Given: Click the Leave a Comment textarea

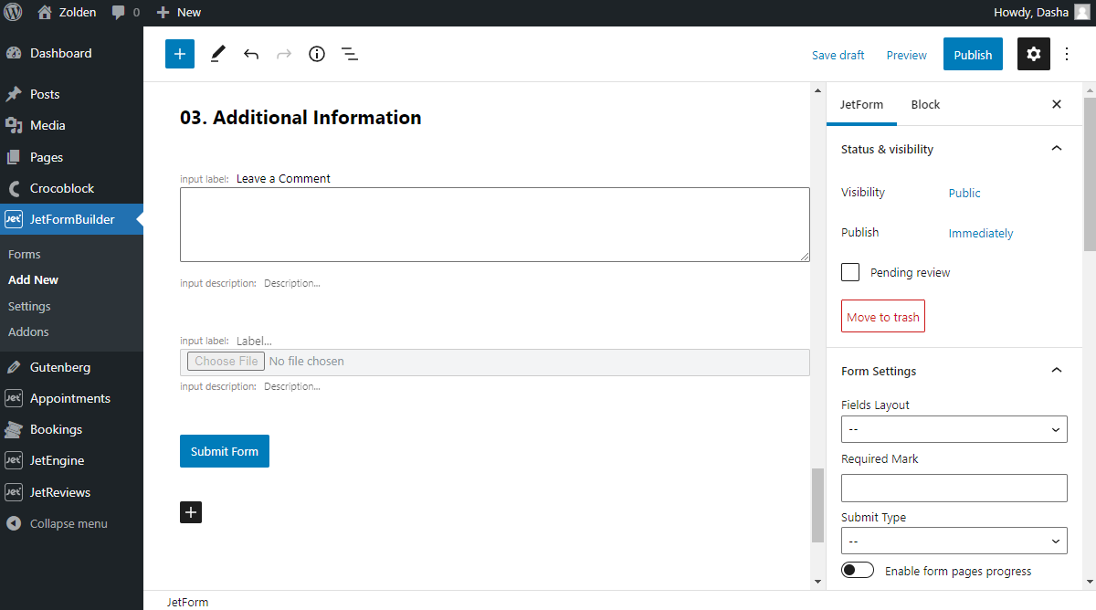Looking at the screenshot, I should [494, 225].
